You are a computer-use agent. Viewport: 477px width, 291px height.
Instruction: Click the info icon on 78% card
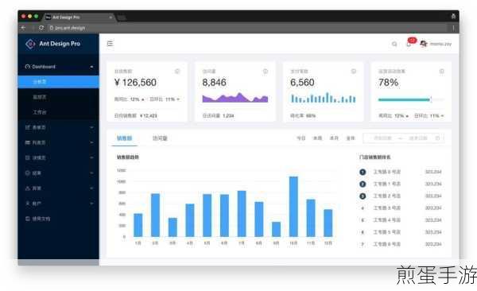point(442,72)
